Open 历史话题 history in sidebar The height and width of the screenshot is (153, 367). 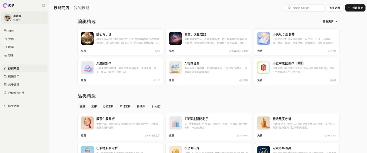pos(14,106)
